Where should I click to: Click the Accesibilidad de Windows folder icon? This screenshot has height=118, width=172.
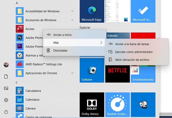pos(20,11)
